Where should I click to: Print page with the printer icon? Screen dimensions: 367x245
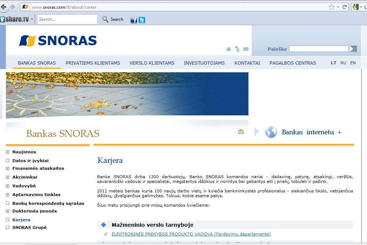(x=241, y=132)
